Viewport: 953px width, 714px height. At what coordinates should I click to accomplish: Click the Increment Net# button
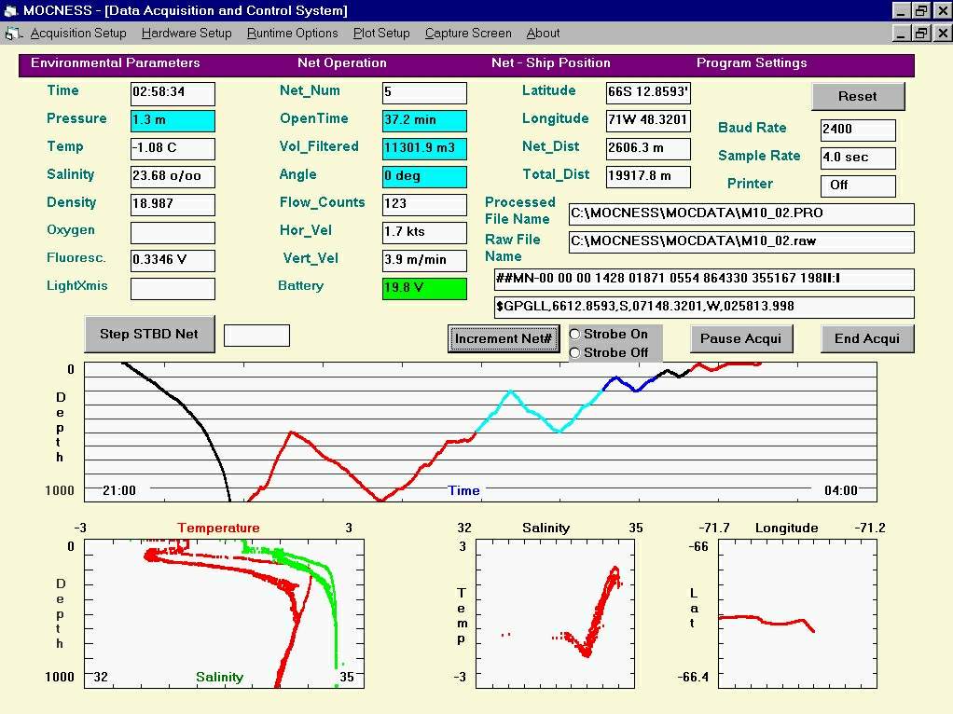pos(504,338)
